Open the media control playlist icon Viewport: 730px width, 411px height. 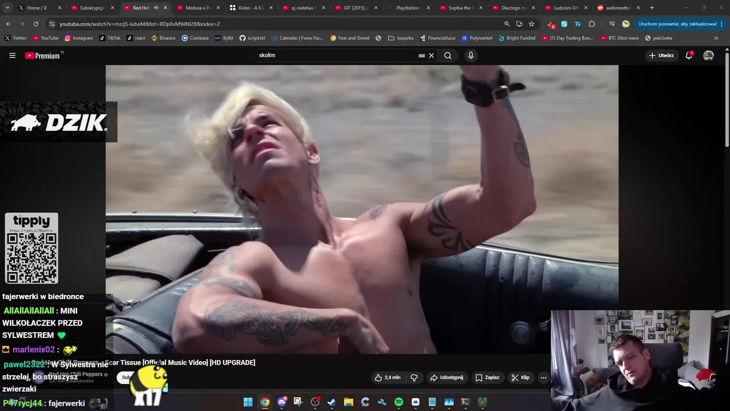[612, 24]
